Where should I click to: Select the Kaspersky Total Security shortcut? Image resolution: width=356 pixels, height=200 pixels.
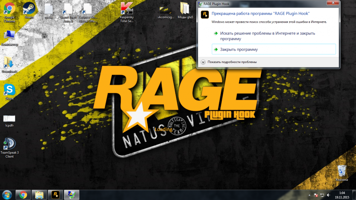127,12
